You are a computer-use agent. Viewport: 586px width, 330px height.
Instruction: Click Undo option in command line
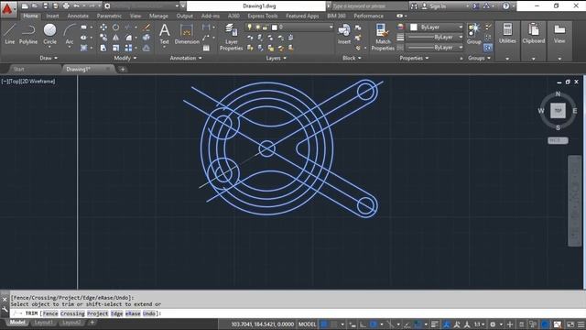[x=148, y=313]
